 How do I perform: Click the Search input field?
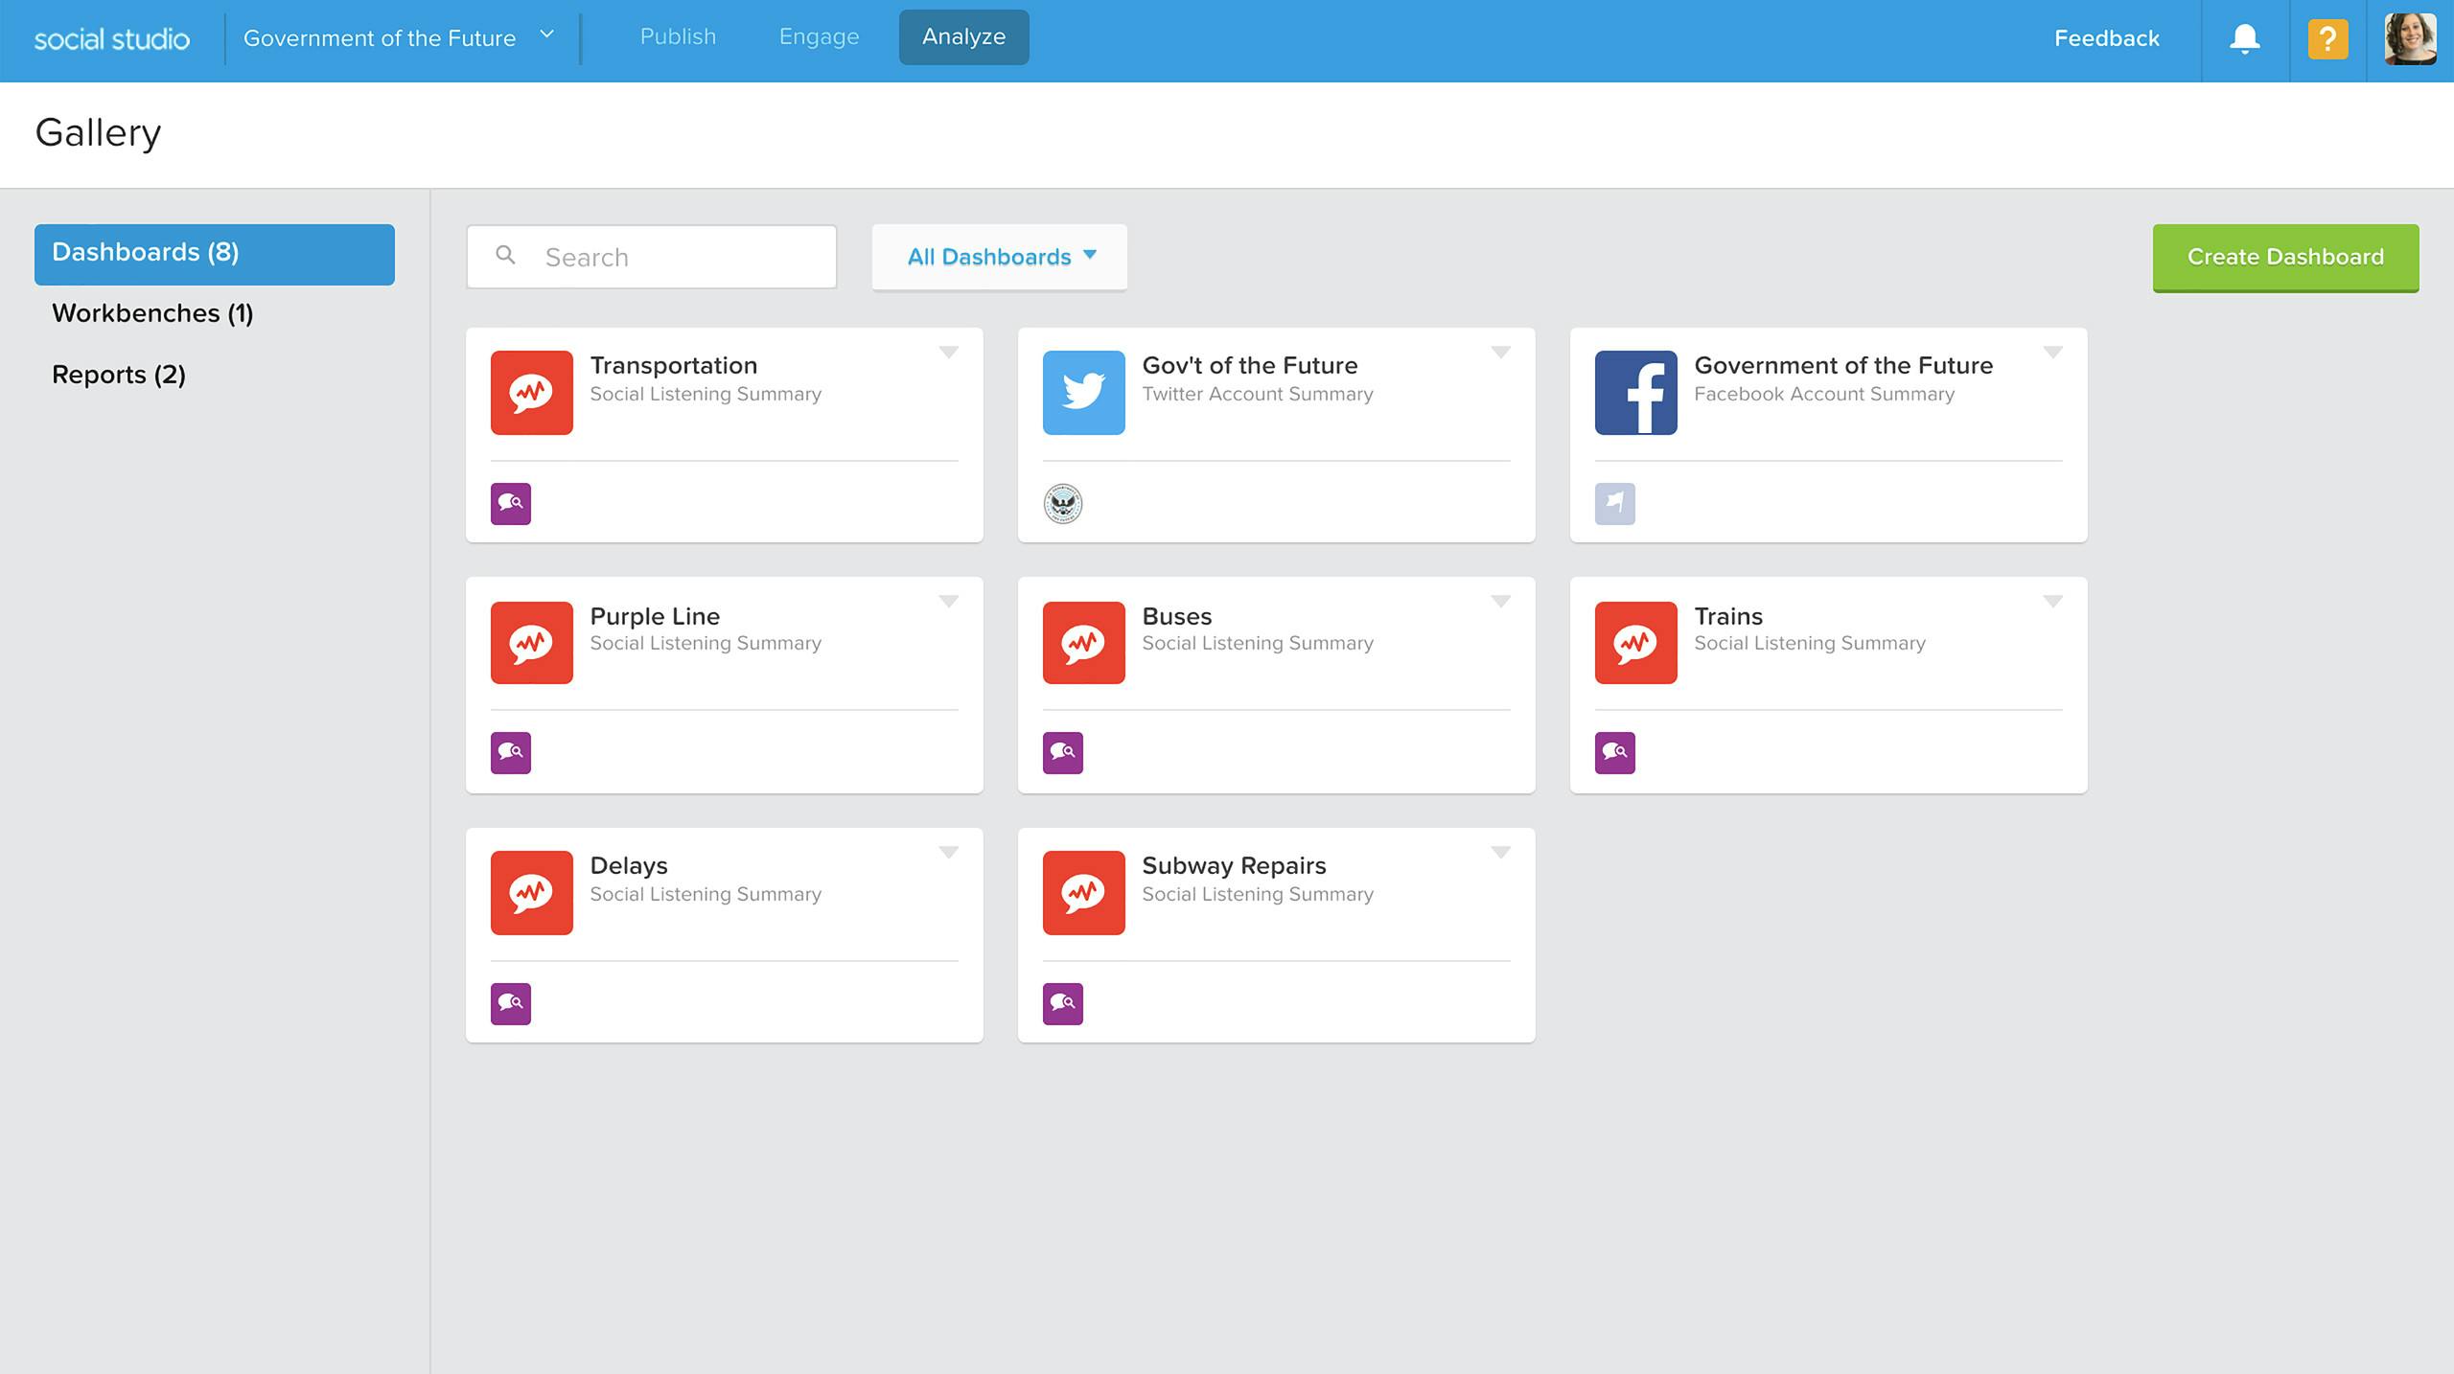pos(652,257)
